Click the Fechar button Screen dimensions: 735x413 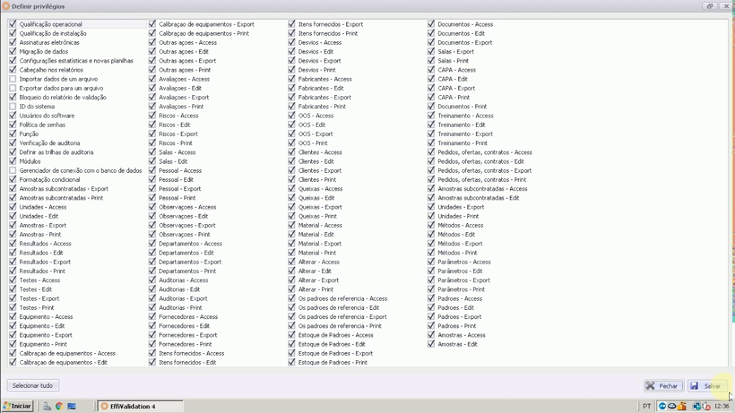point(663,386)
